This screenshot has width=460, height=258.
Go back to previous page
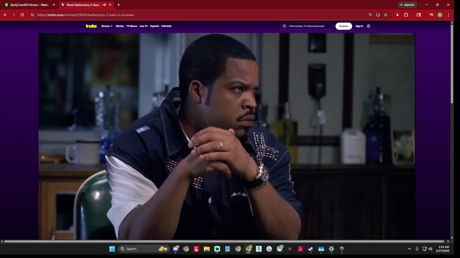(x=5, y=15)
